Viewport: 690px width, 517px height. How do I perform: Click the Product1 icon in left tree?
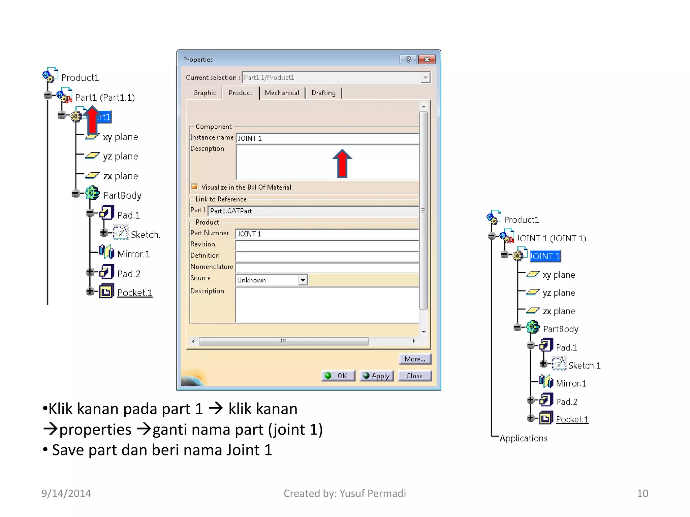(50, 75)
